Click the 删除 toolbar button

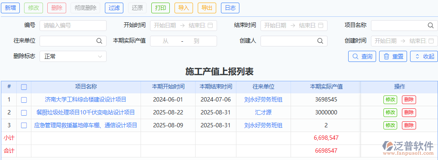[x=57, y=8]
